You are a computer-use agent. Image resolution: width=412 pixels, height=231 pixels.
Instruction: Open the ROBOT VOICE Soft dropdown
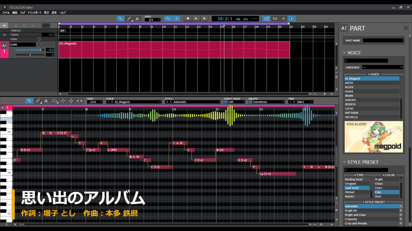[x=234, y=102]
